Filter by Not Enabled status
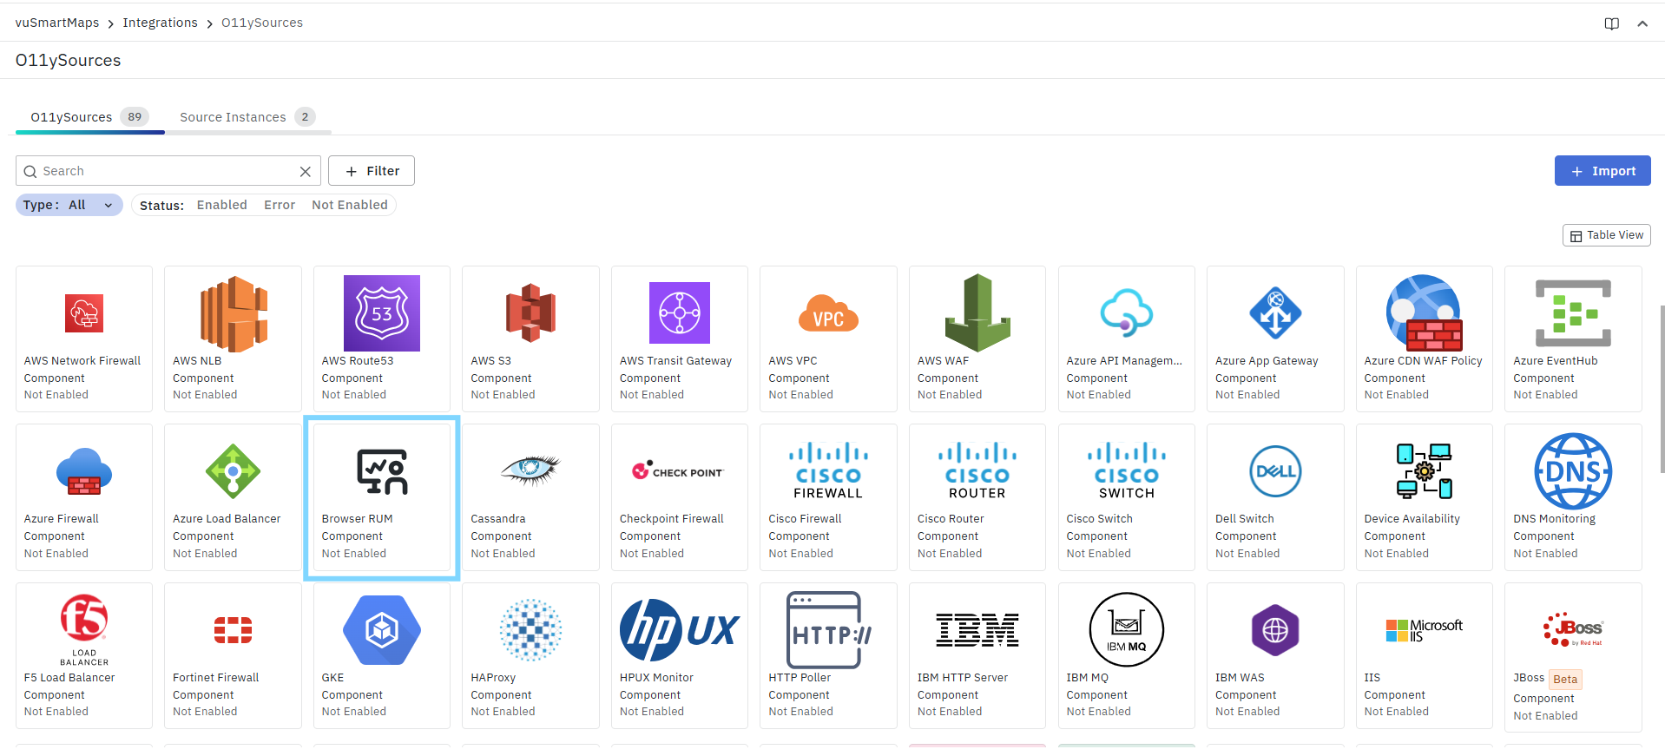The image size is (1665, 756). tap(349, 205)
